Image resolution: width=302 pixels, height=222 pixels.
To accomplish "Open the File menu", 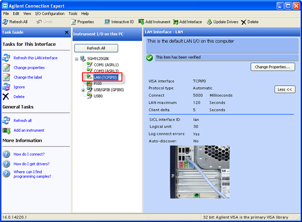I will tap(6, 13).
